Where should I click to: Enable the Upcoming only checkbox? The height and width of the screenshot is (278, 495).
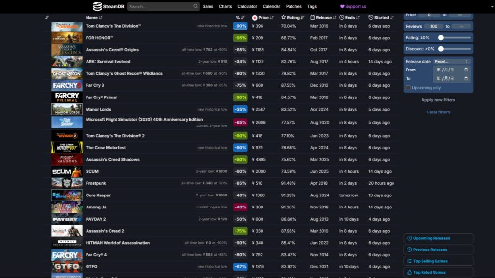(x=408, y=88)
